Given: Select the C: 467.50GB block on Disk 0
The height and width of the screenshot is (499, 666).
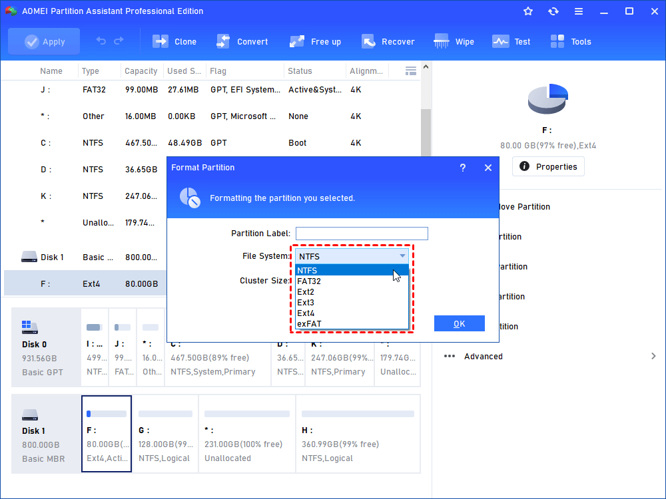Looking at the screenshot, I should (x=218, y=363).
